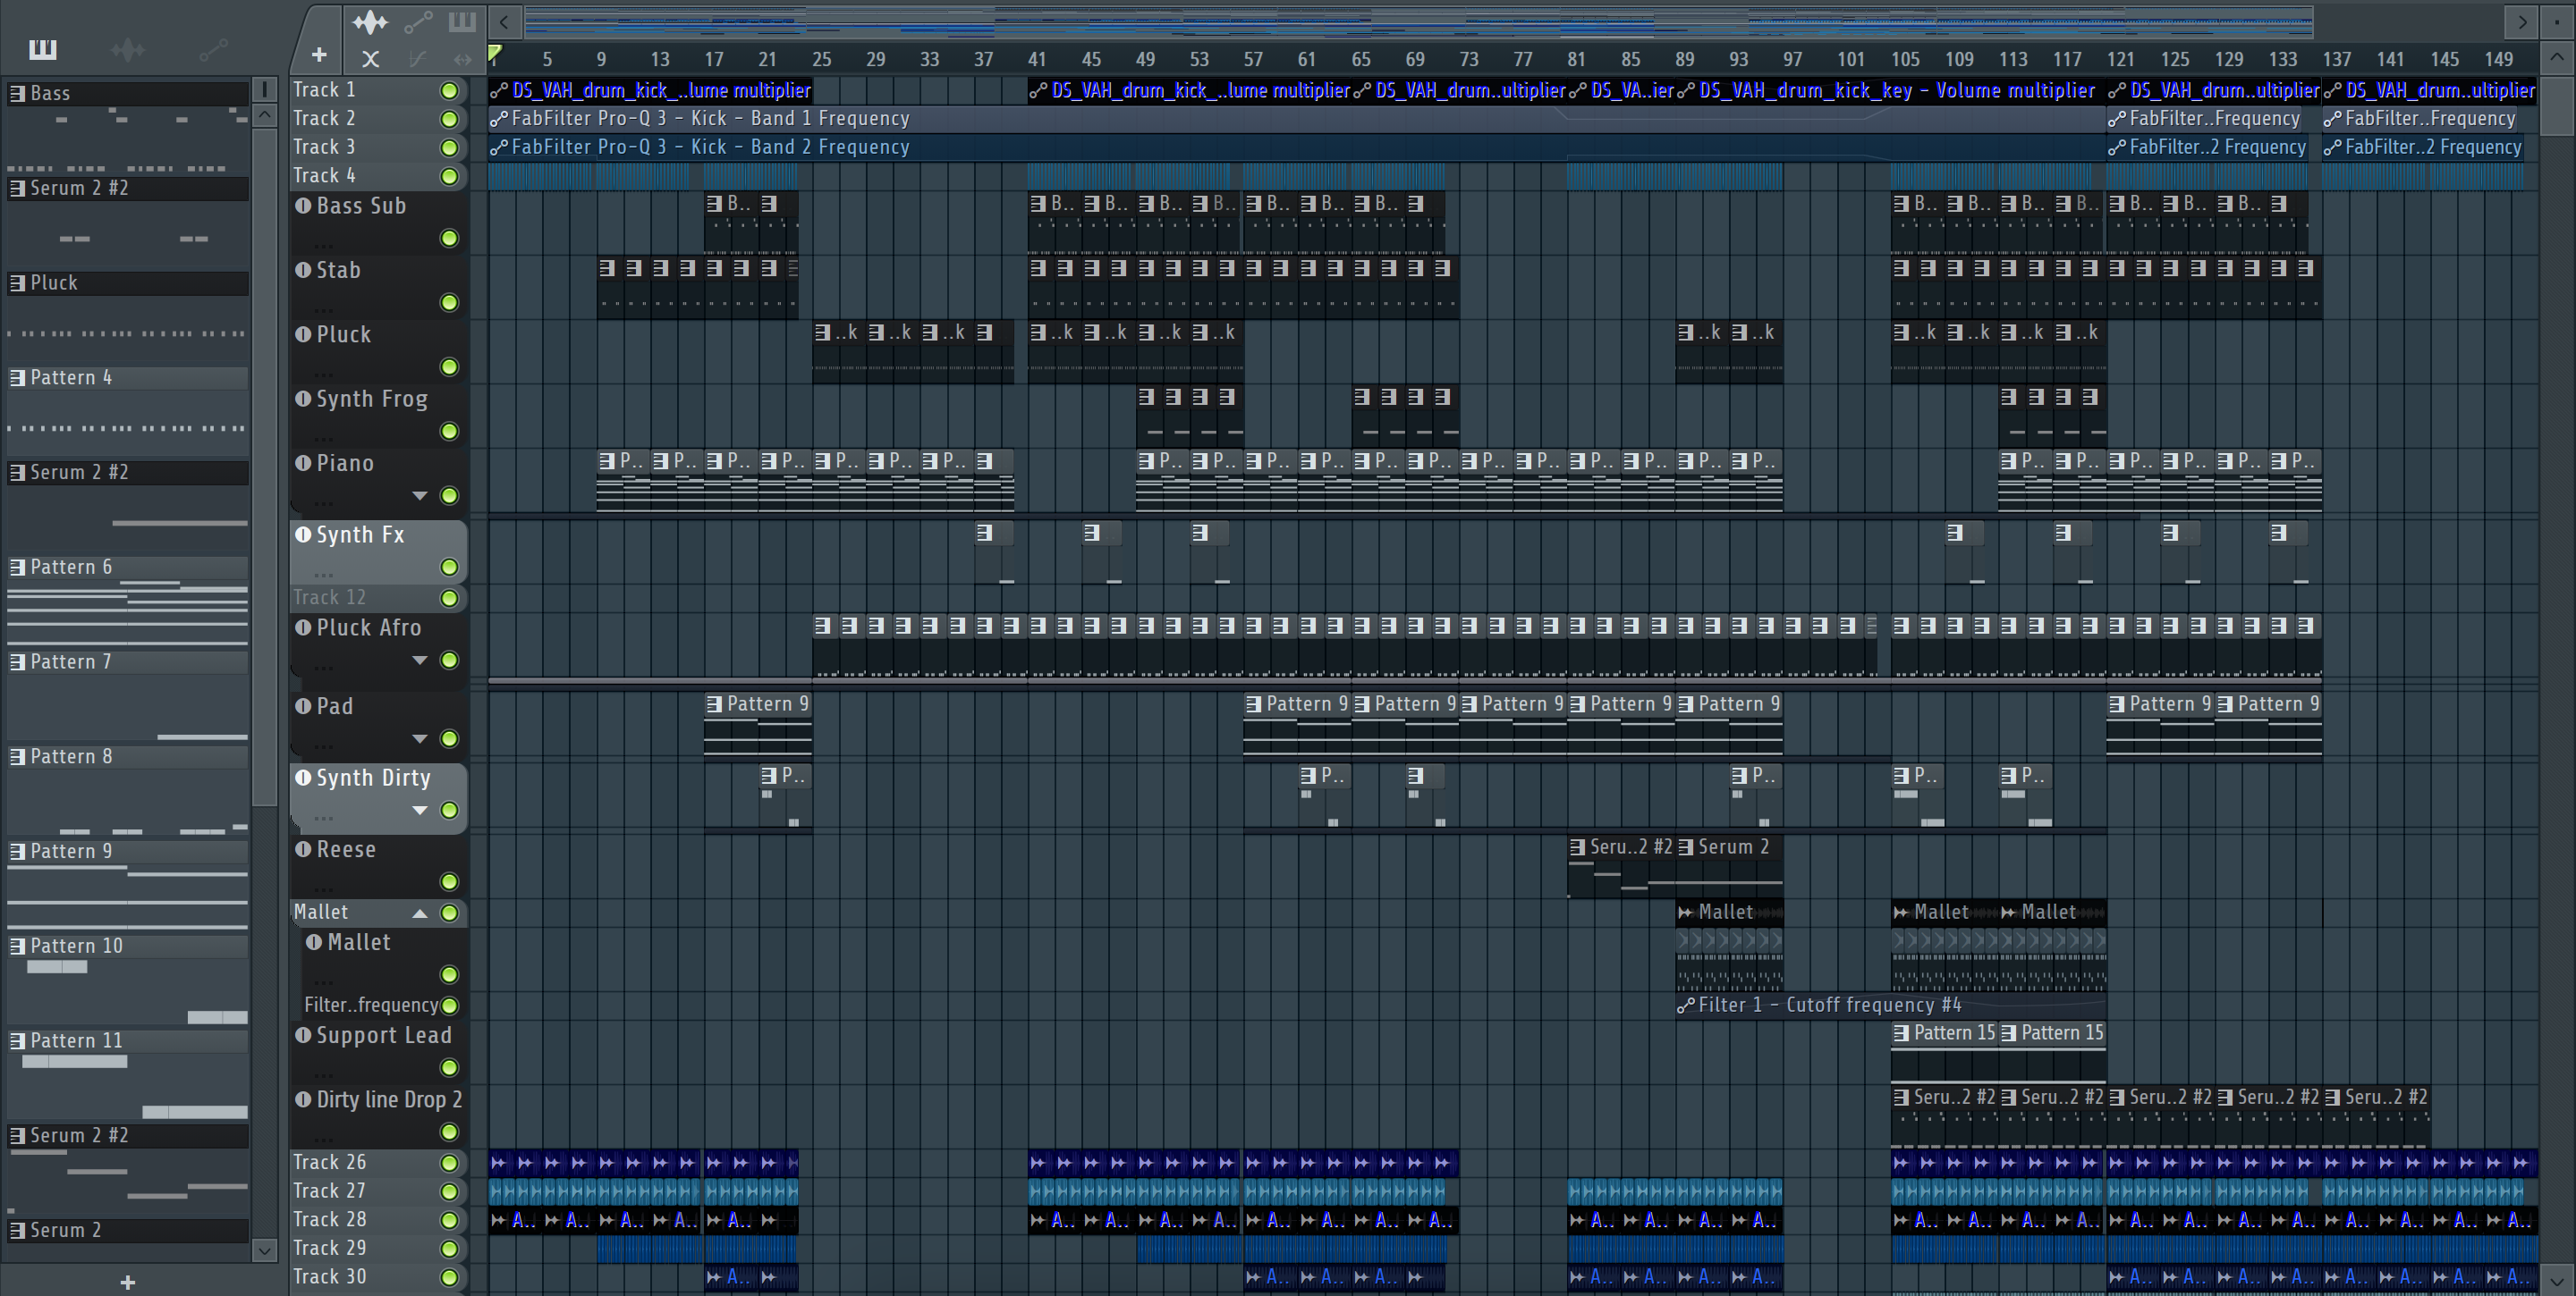Show pattern clips in the picker panel
2576x1296 pixels.
click(x=43, y=49)
